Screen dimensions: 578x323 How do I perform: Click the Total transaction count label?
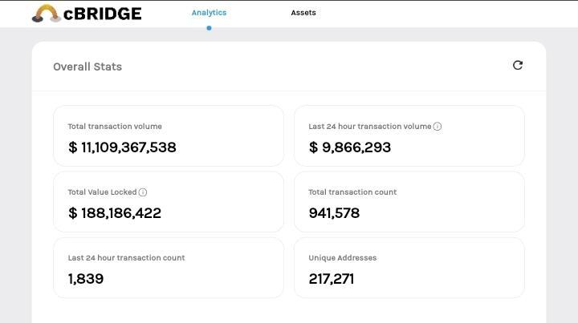coord(352,192)
